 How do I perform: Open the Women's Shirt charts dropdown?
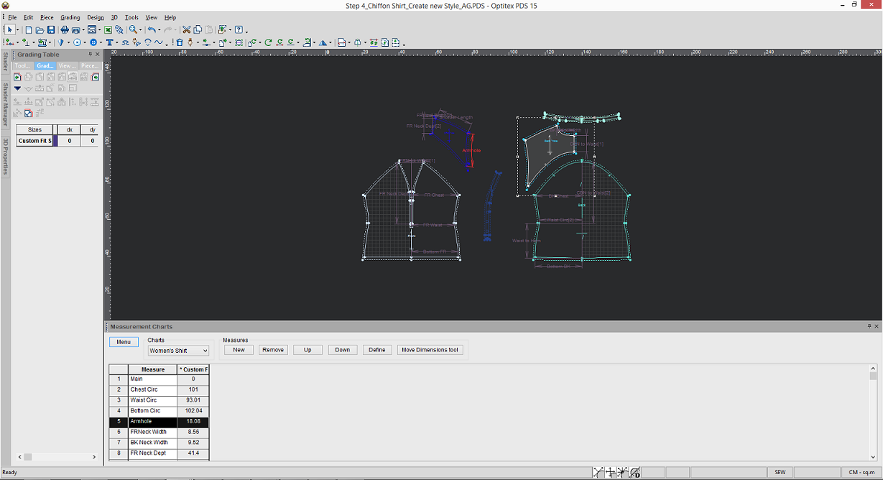click(x=178, y=351)
